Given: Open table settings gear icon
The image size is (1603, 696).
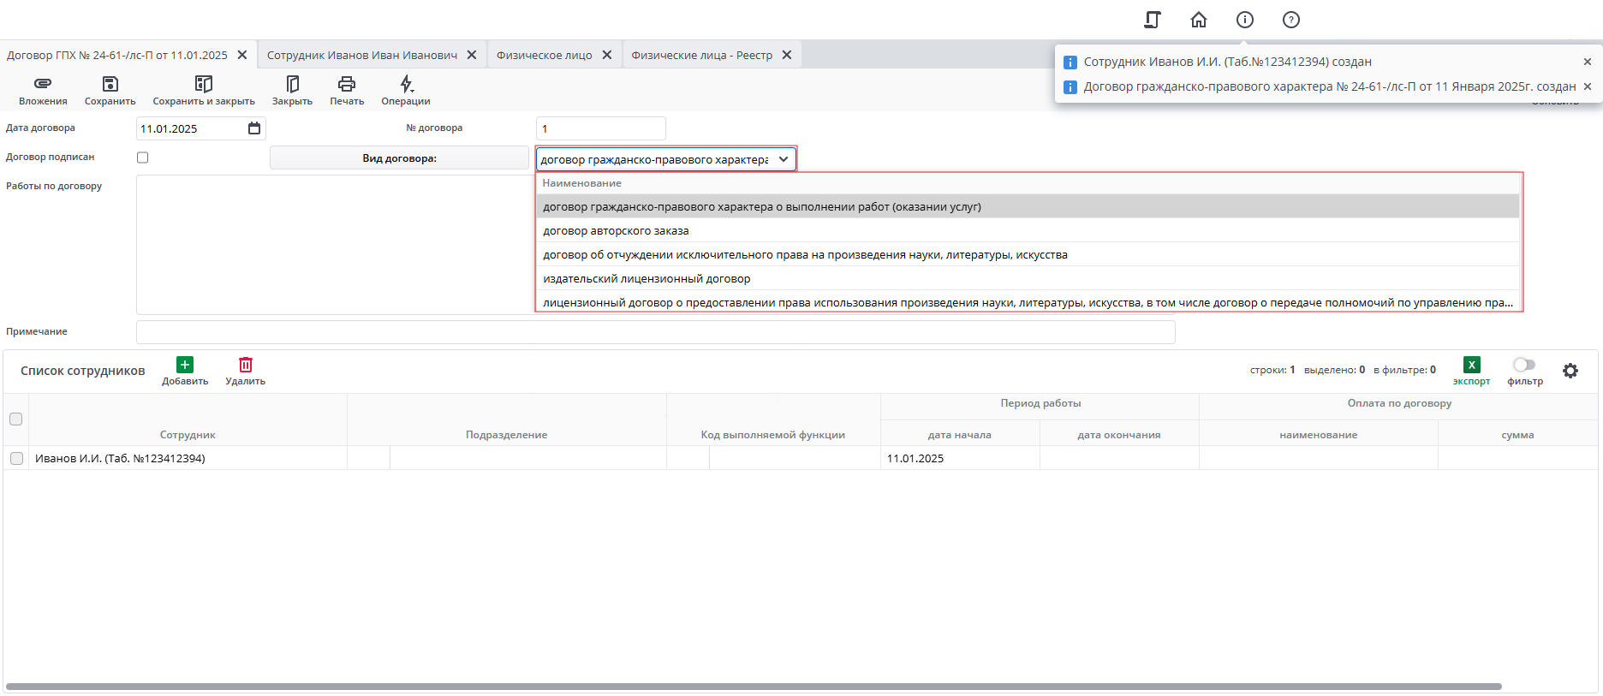Looking at the screenshot, I should click(x=1570, y=371).
